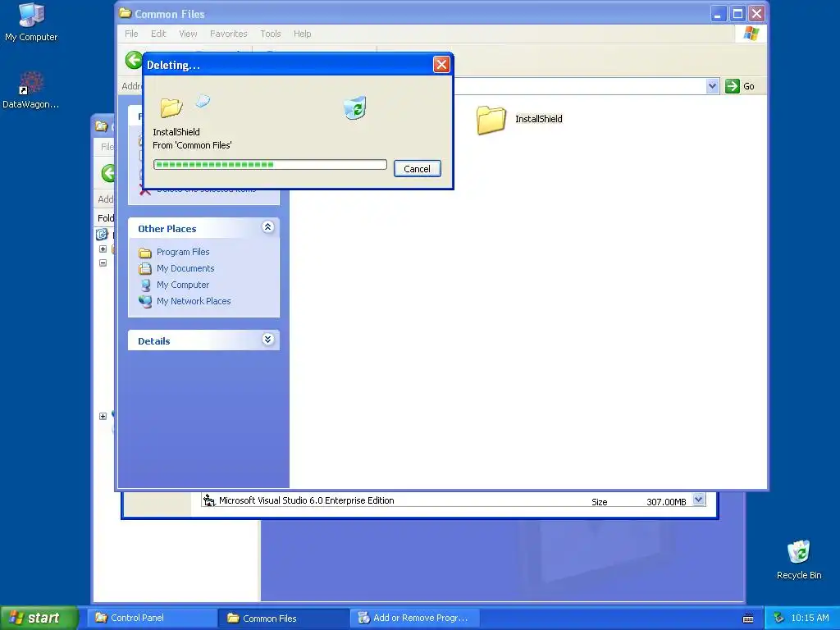The width and height of the screenshot is (840, 630).
Task: Switch to Add or Remove Programs taskbar button
Action: 413,618
